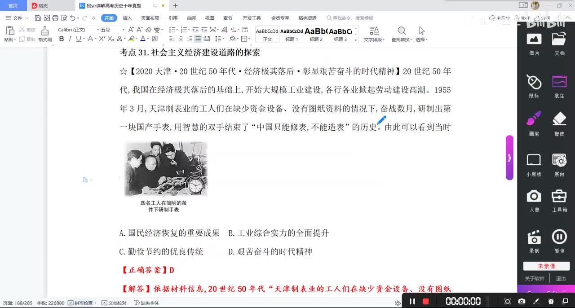
Task: Click the 录制 record icon in side panel
Action: point(534,241)
